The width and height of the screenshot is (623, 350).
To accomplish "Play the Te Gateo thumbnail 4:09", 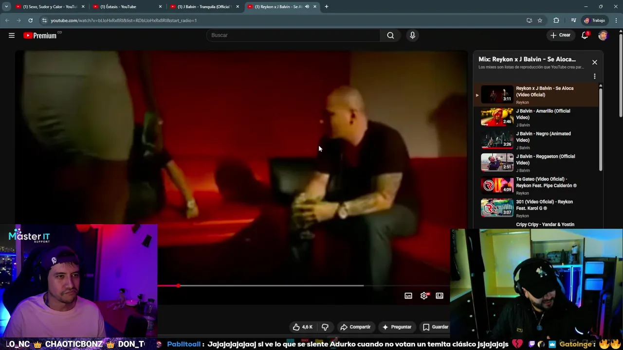I will pyautogui.click(x=497, y=185).
